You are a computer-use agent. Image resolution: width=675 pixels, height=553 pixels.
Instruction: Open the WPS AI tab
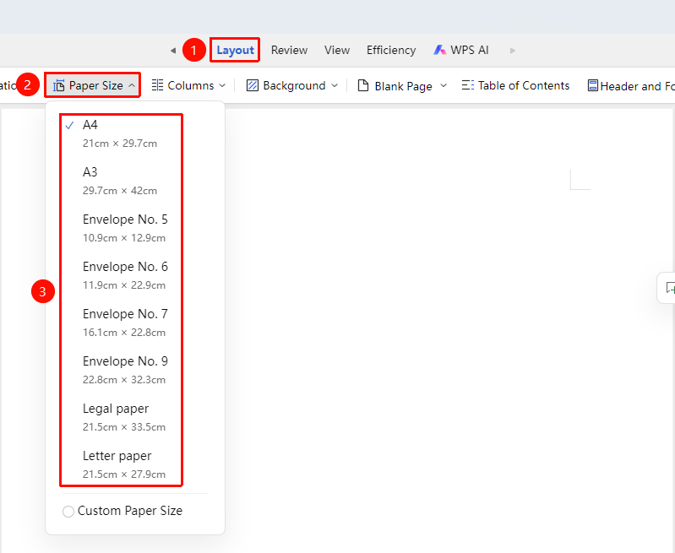(x=460, y=50)
